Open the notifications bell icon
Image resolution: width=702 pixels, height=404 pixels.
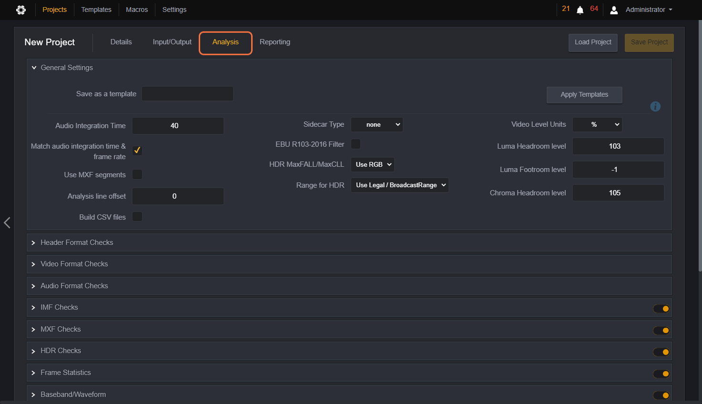click(580, 10)
